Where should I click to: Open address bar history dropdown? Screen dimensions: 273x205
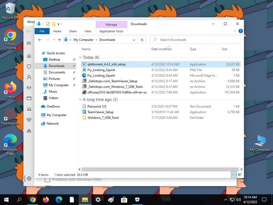pyautogui.click(x=134, y=40)
